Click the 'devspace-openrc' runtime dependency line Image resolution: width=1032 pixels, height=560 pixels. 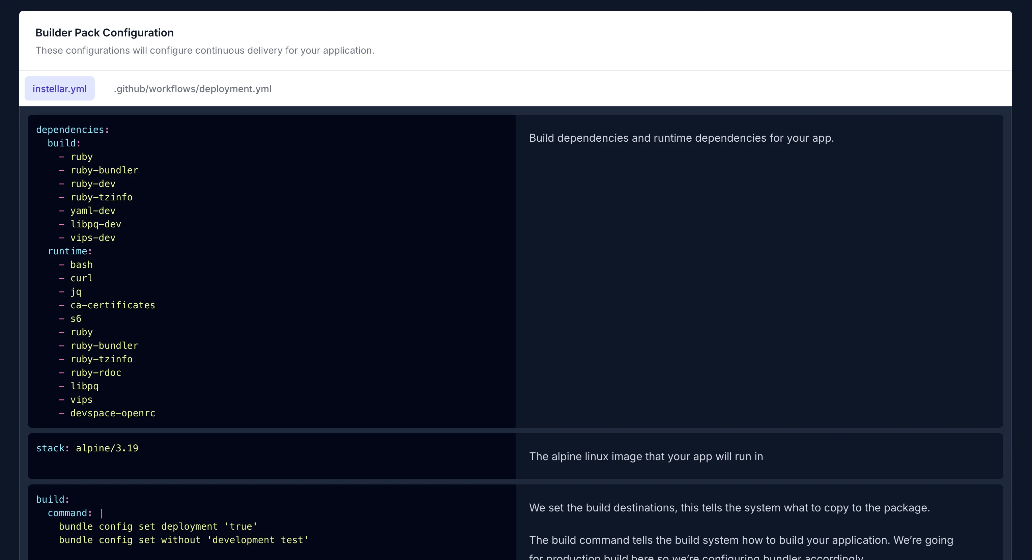point(107,413)
